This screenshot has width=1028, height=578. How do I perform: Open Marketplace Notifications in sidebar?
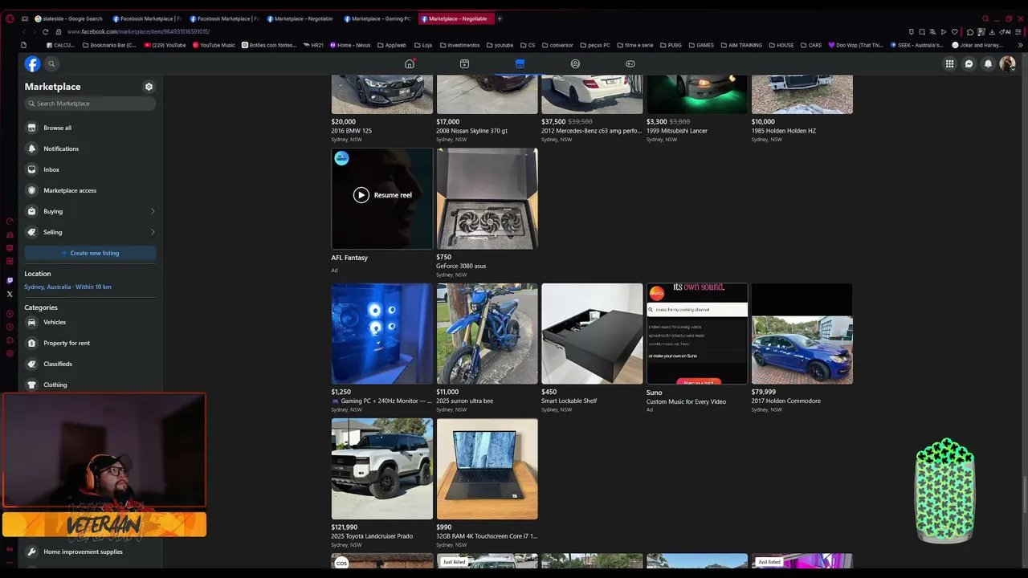tap(90, 149)
